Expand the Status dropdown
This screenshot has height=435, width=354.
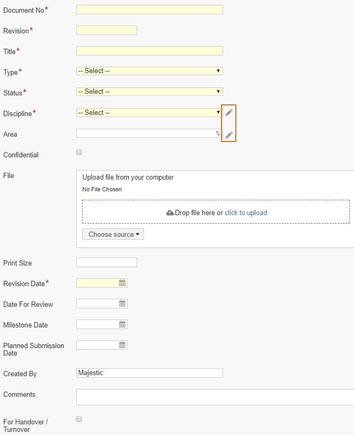149,92
